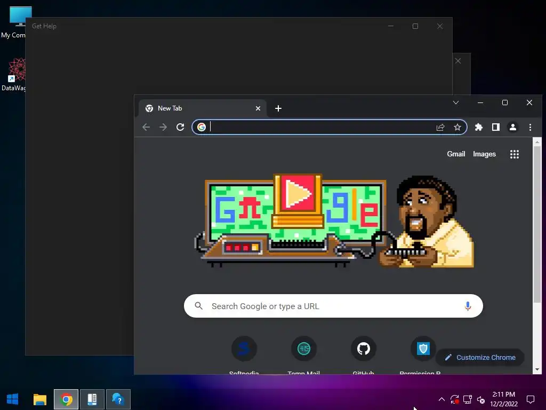Close the window behind Get Help
Image resolution: width=546 pixels, height=410 pixels.
(458, 61)
